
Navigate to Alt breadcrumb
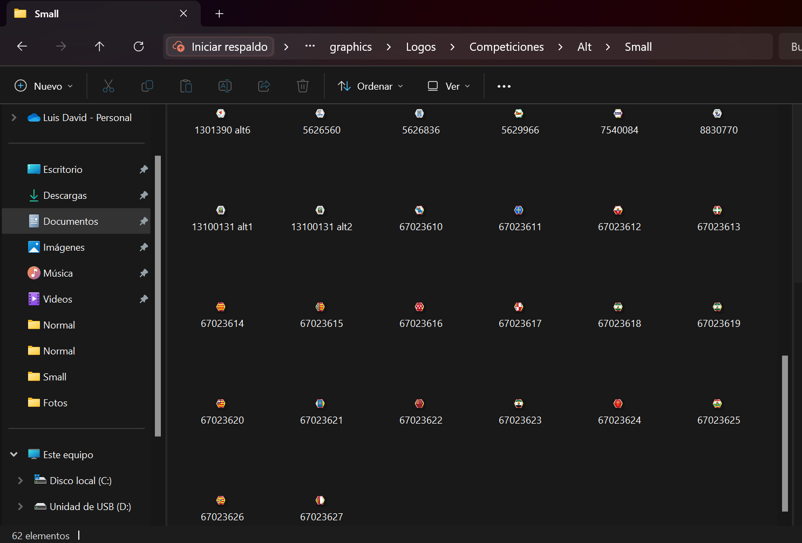click(x=584, y=47)
